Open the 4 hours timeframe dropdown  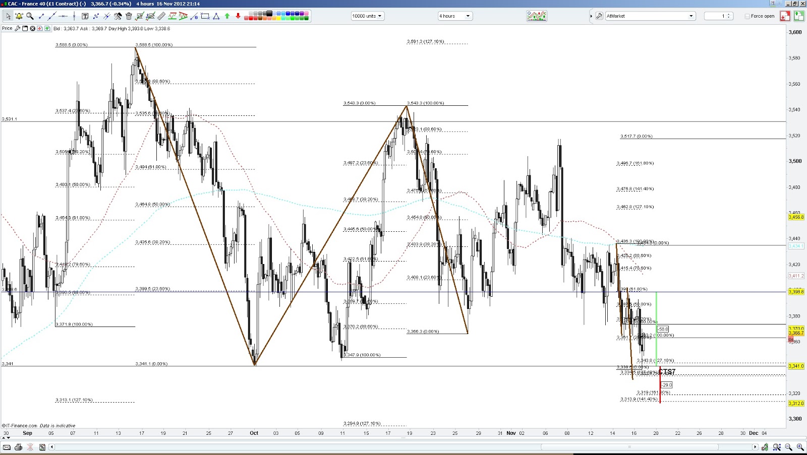point(455,16)
